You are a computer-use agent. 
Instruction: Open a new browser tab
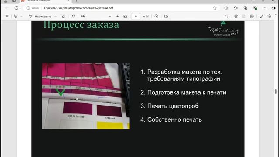pos(76,1)
